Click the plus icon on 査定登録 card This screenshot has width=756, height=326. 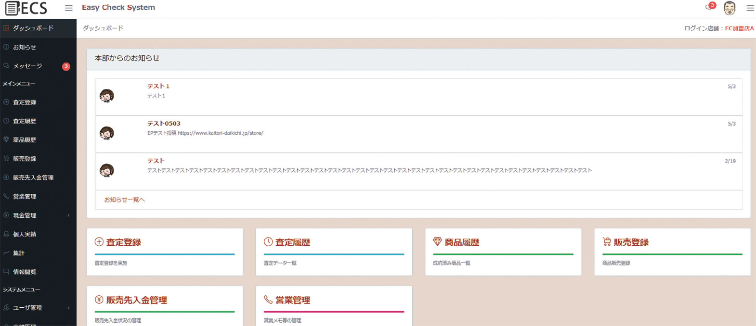[x=99, y=242]
